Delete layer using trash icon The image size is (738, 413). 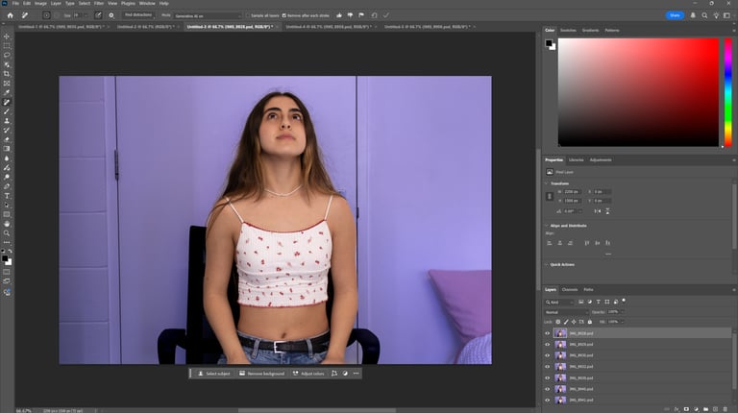tap(726, 409)
